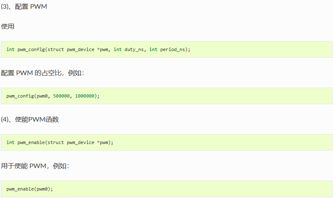
Task: Click the pwm_enable function declaration code block
Action: [166, 142]
